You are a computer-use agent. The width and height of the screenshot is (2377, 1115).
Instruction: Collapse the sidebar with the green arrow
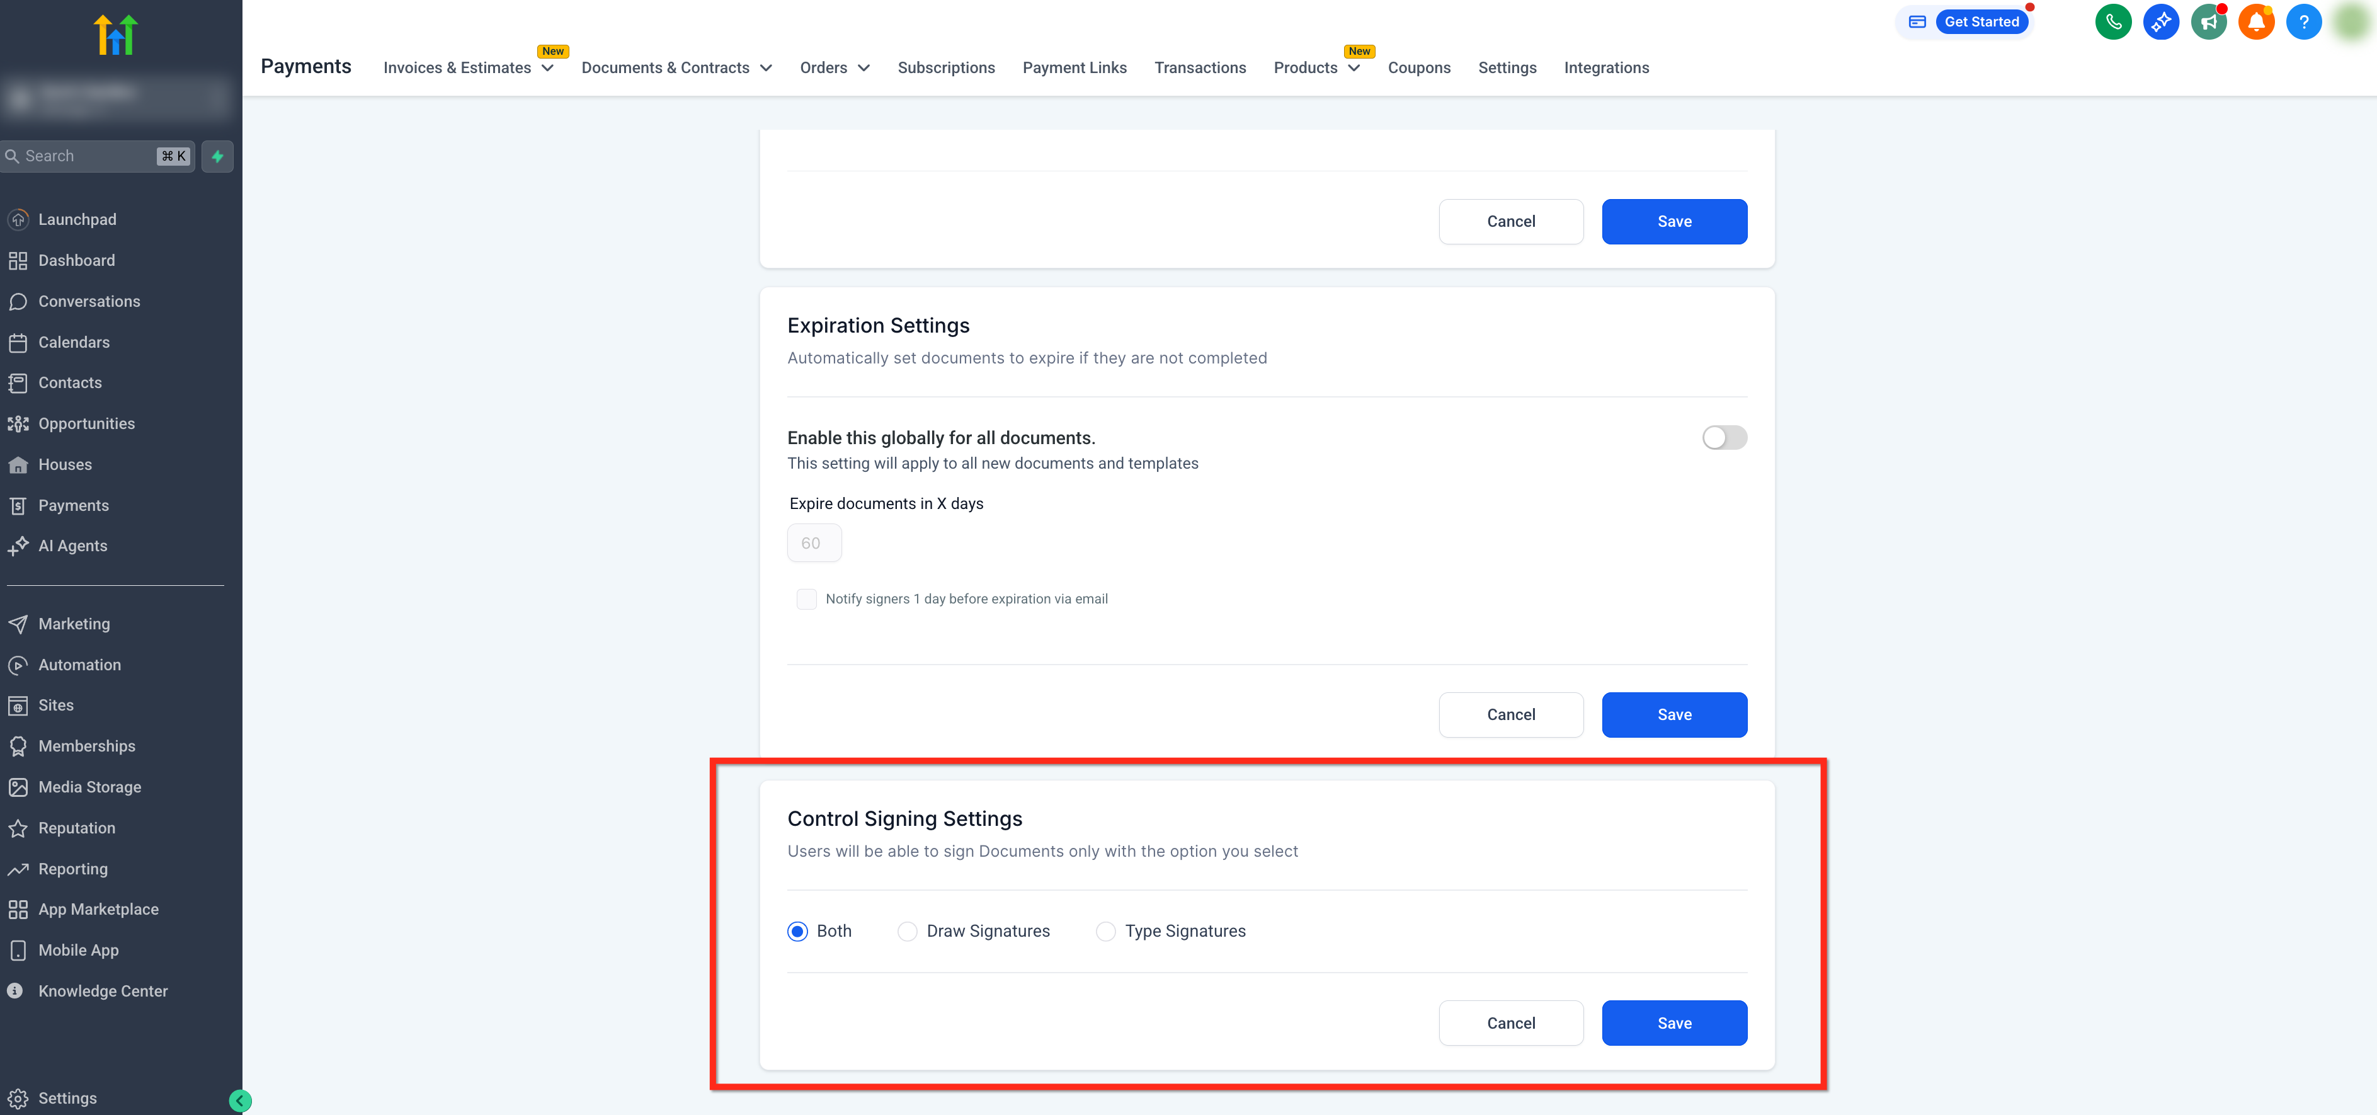click(x=240, y=1101)
